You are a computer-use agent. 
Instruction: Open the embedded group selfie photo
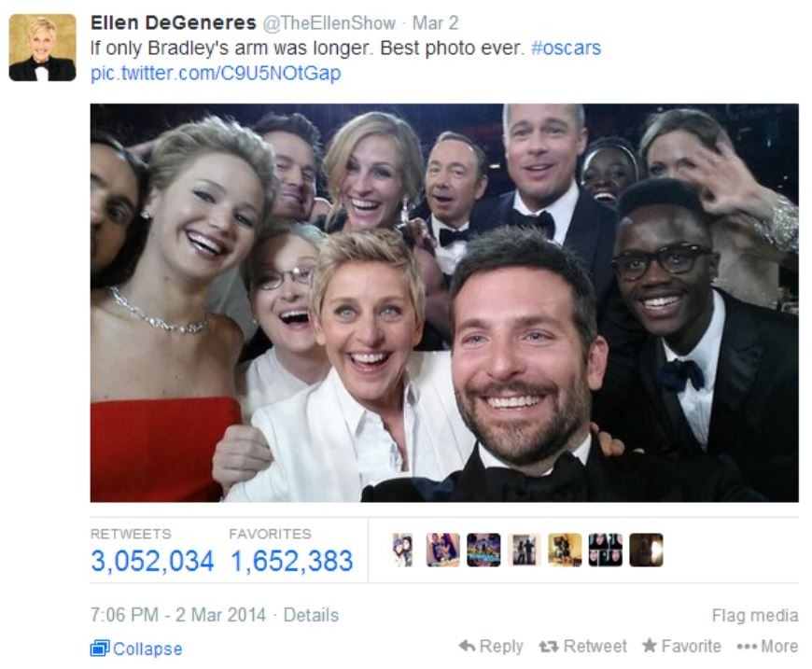[x=444, y=302]
